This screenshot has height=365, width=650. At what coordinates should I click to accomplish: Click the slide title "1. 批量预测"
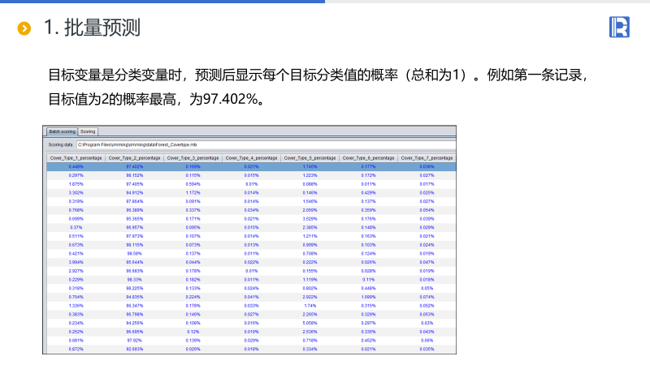pos(92,28)
